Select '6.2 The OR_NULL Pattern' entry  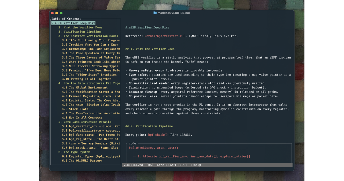82,161
